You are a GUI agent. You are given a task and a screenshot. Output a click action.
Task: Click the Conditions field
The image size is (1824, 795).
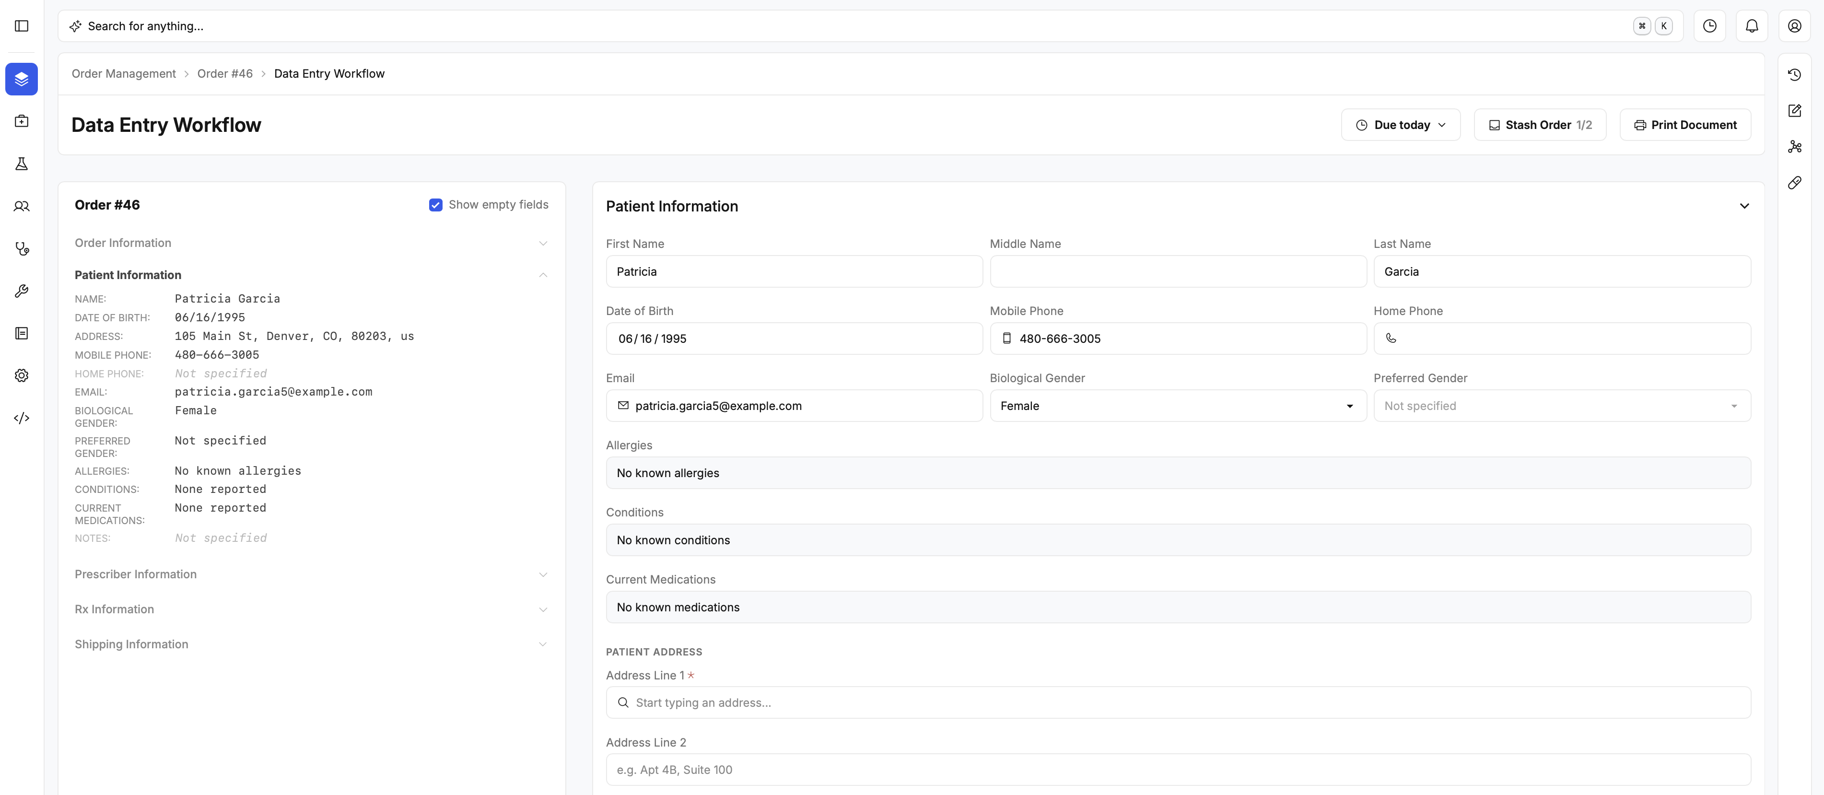(x=1178, y=540)
